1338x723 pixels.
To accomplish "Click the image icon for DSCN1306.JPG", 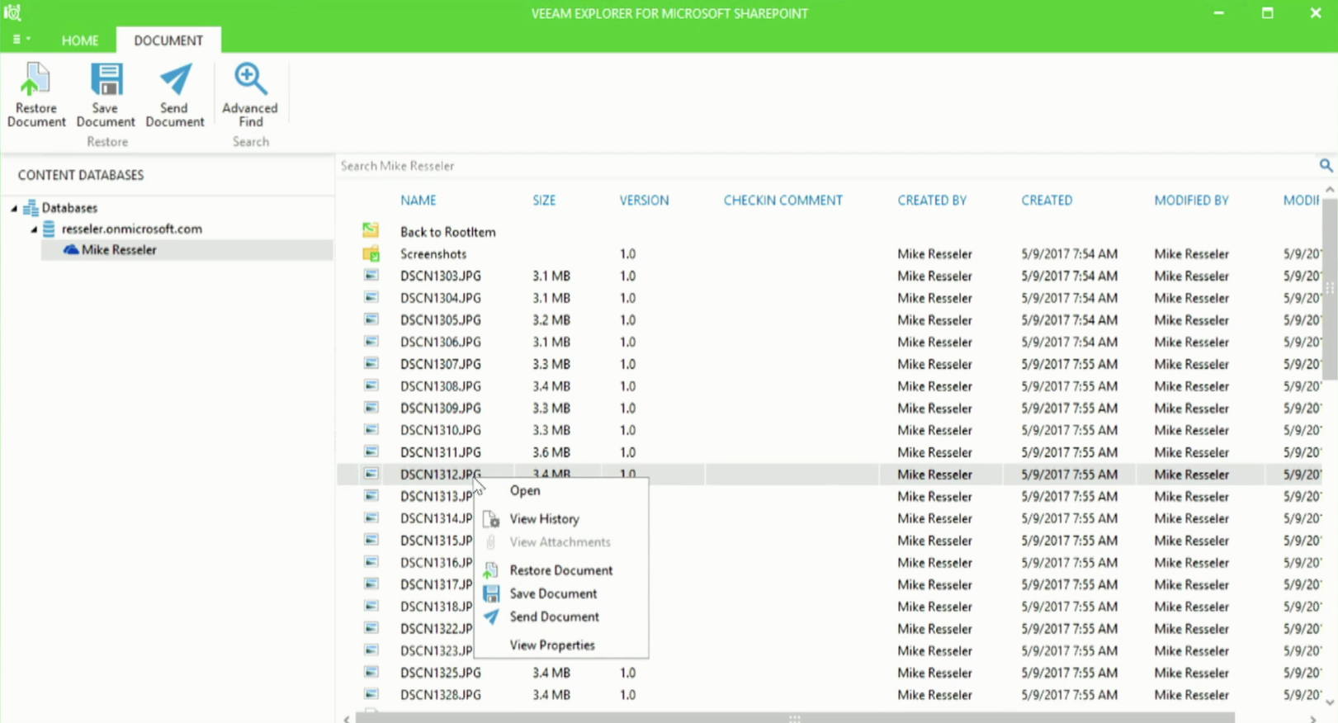I will [x=371, y=342].
